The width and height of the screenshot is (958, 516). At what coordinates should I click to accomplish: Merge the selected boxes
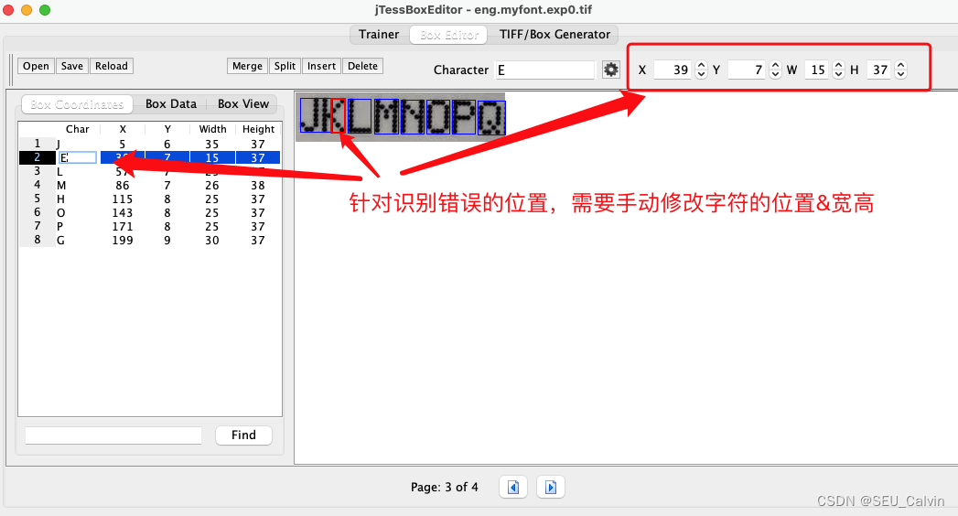coord(247,66)
